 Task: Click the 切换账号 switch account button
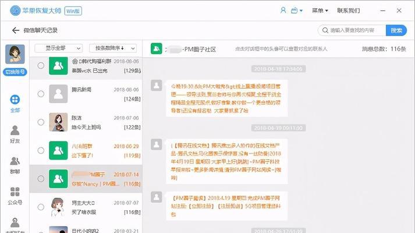tap(15, 72)
